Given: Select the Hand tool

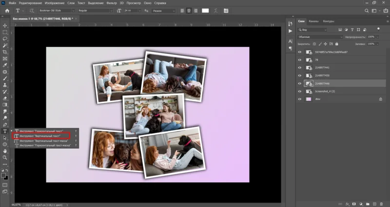Looking at the screenshot, I should [5, 151].
